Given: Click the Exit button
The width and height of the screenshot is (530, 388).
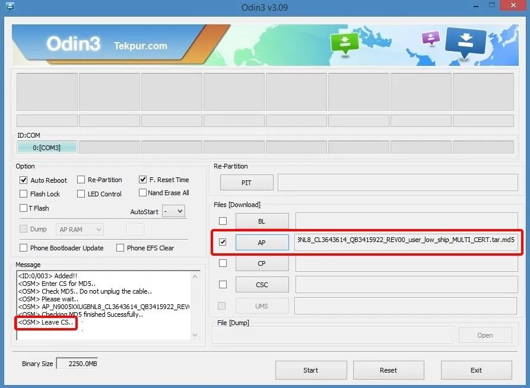Looking at the screenshot, I should [x=476, y=370].
